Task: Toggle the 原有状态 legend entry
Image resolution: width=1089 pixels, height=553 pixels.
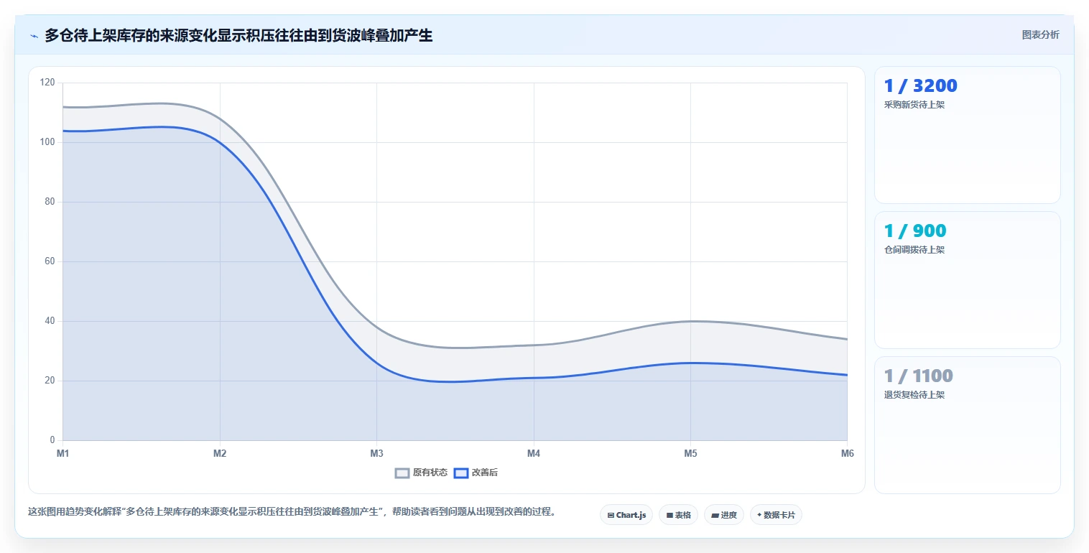Action: pyautogui.click(x=421, y=473)
